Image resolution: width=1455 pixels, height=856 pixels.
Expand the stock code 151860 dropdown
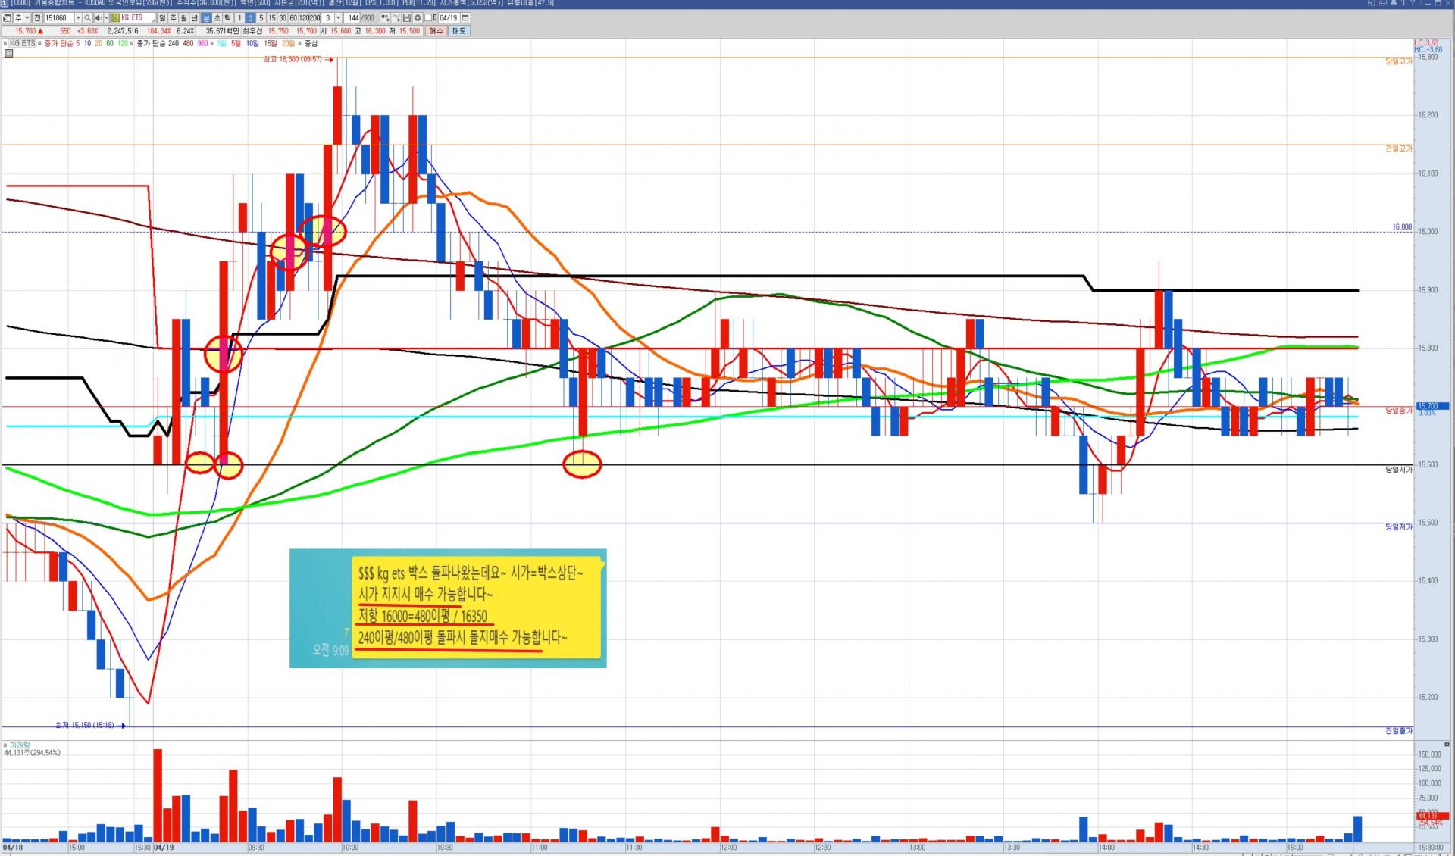click(78, 18)
